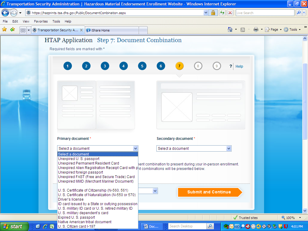Open the Tools menu in menu bar

[x=56, y=21]
